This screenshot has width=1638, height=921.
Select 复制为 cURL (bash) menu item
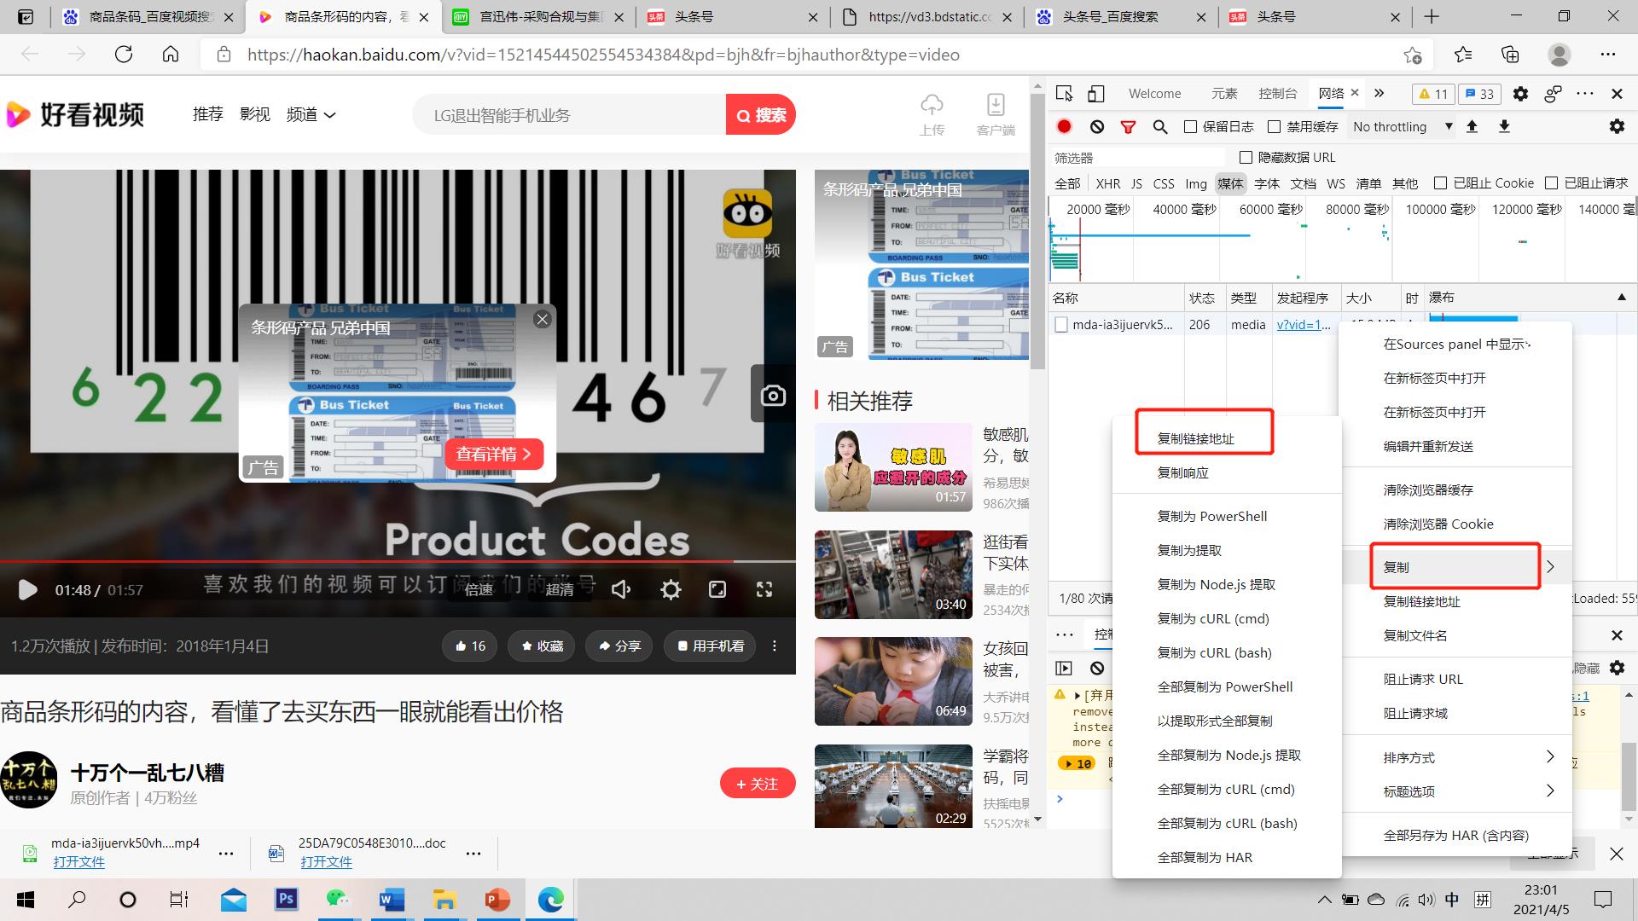click(x=1214, y=652)
